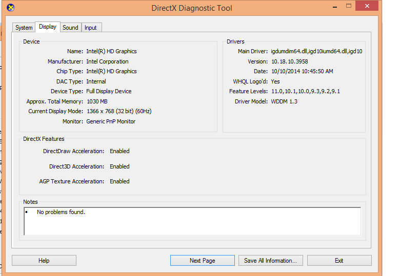Click the '1366 x 768 (32 bit) (60Hz)' display mode
420x276 pixels.
pyautogui.click(x=119, y=111)
